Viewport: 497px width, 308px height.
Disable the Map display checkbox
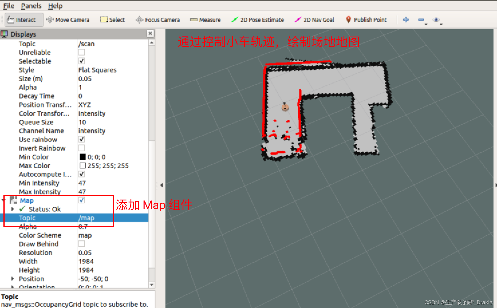(x=82, y=200)
